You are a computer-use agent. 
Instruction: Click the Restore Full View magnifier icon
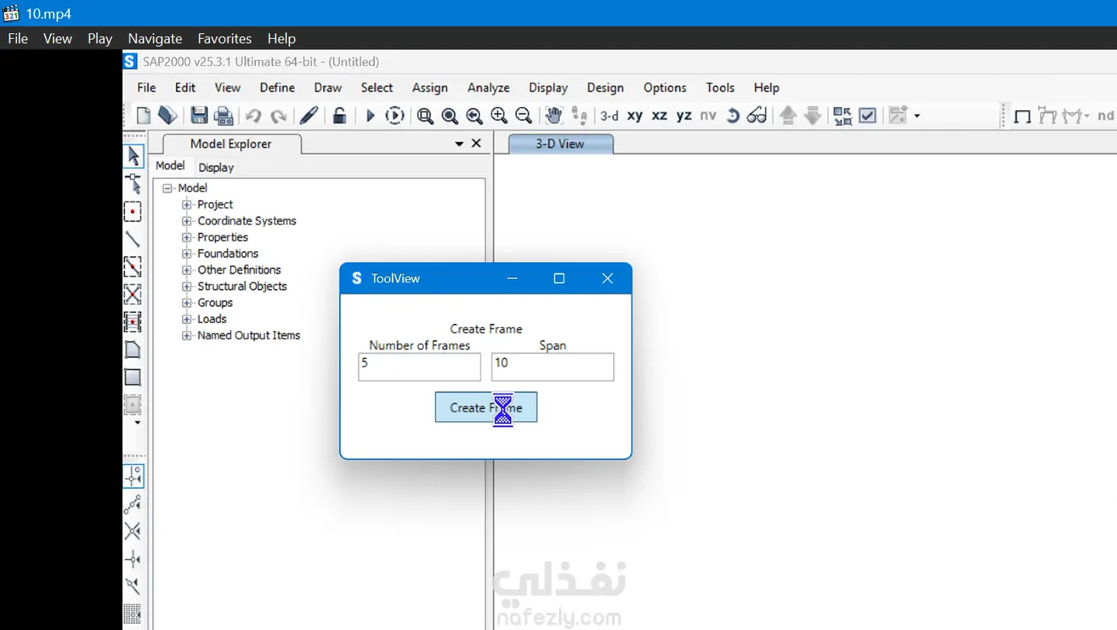pos(450,115)
